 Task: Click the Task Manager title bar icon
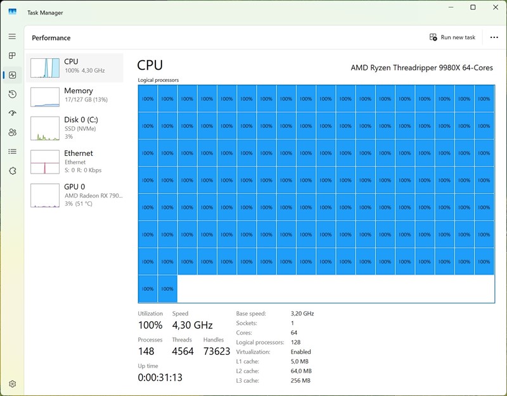[x=14, y=12]
